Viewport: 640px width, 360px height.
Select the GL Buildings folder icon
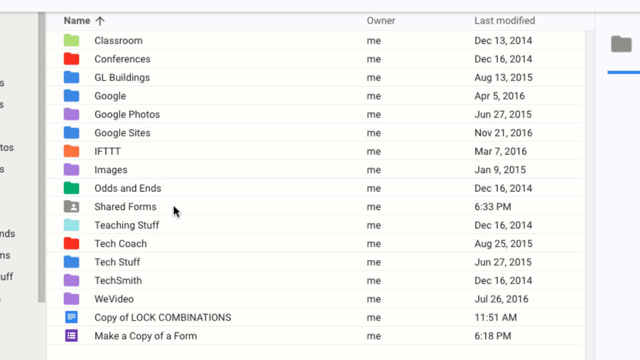(x=71, y=77)
